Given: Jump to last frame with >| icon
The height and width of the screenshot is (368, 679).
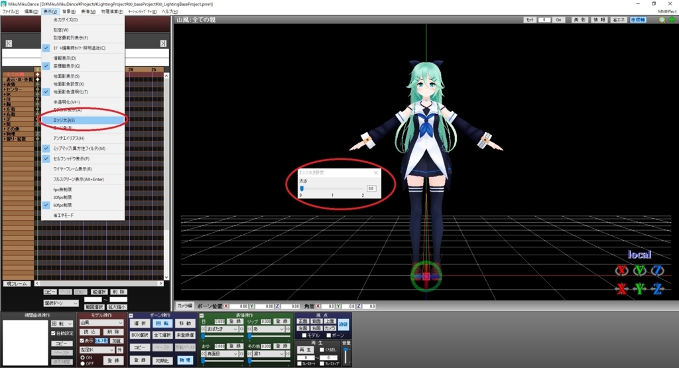Looking at the screenshot, I should click(x=163, y=43).
